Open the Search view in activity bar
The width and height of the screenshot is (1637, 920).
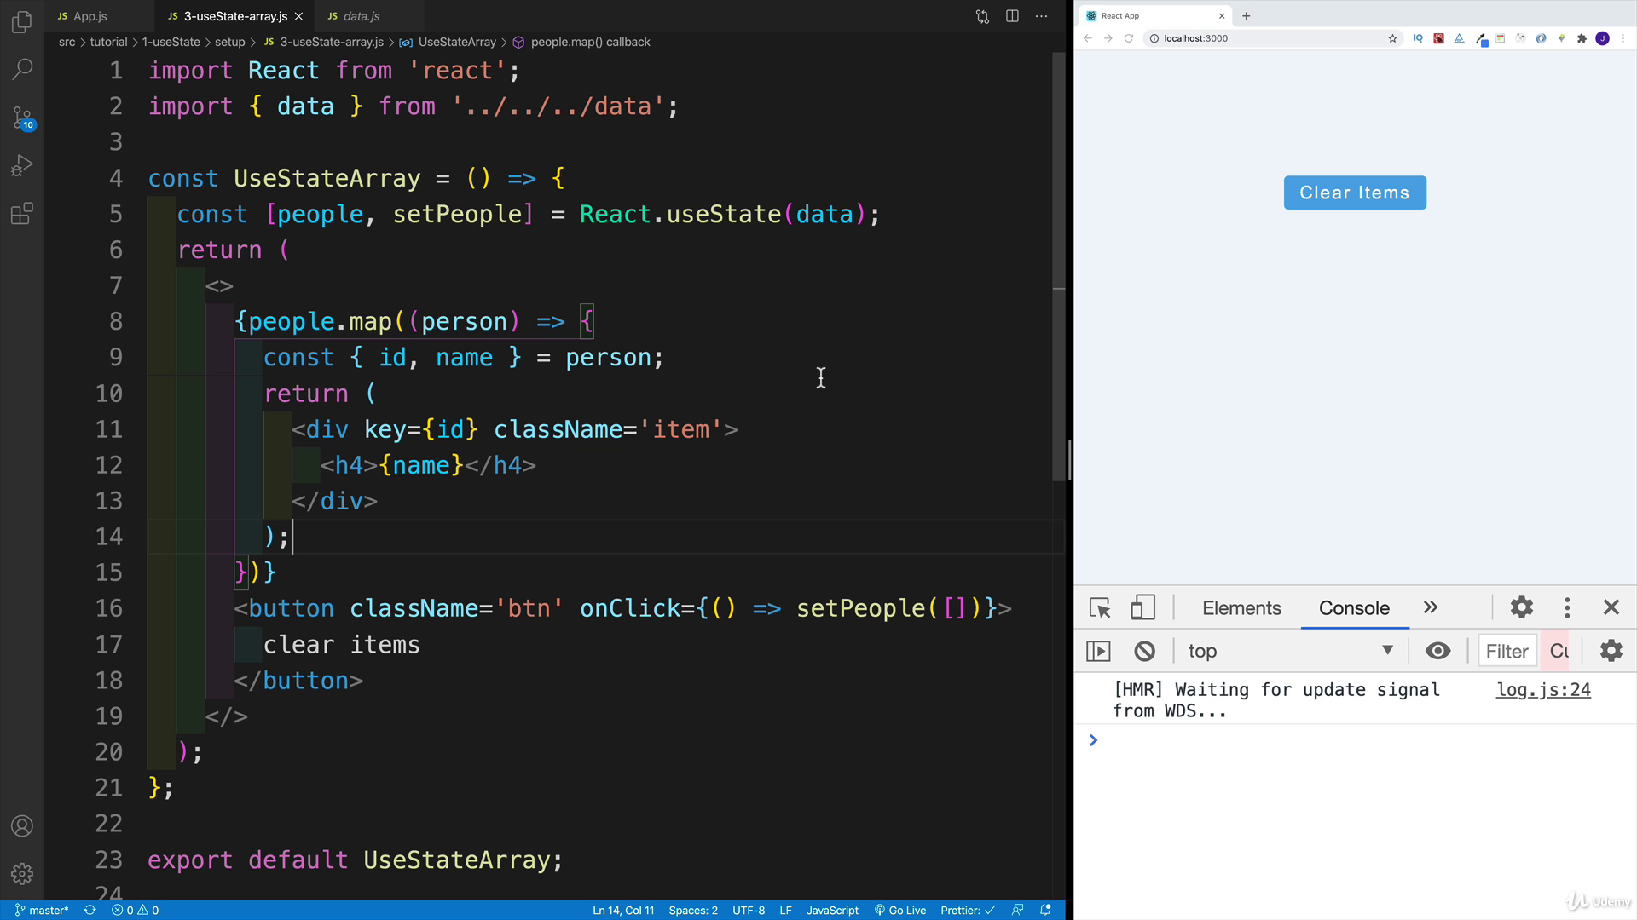point(22,68)
